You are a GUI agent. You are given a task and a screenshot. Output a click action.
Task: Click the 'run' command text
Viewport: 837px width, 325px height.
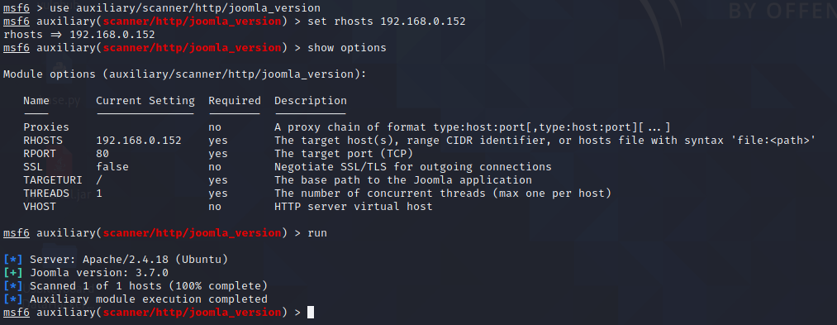click(x=317, y=233)
